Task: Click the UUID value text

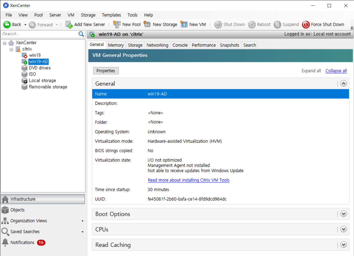Action: 187,199
